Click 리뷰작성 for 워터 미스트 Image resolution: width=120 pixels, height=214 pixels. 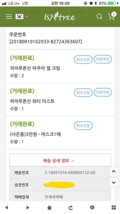[103, 92]
